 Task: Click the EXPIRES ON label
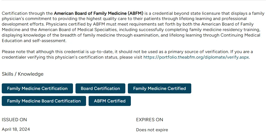pos(149,120)
